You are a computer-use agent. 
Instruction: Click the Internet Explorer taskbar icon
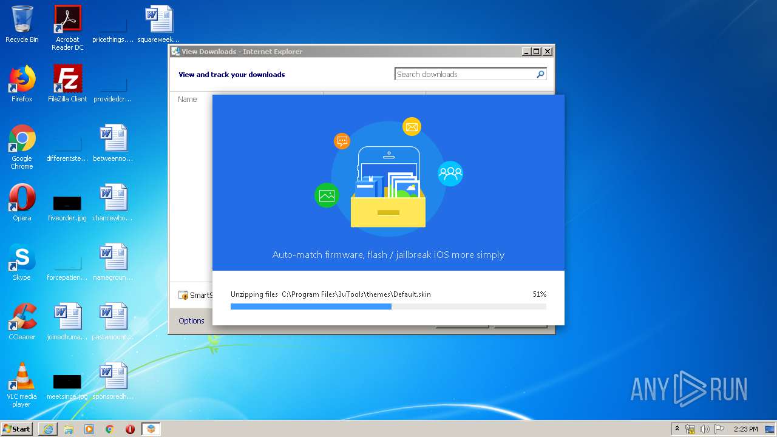[48, 429]
